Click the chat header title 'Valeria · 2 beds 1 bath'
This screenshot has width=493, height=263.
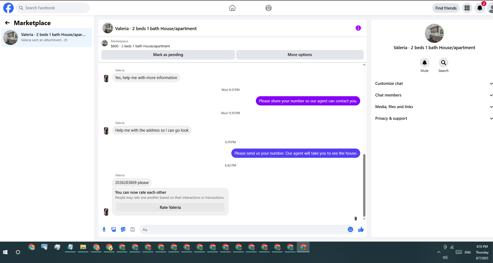(156, 29)
